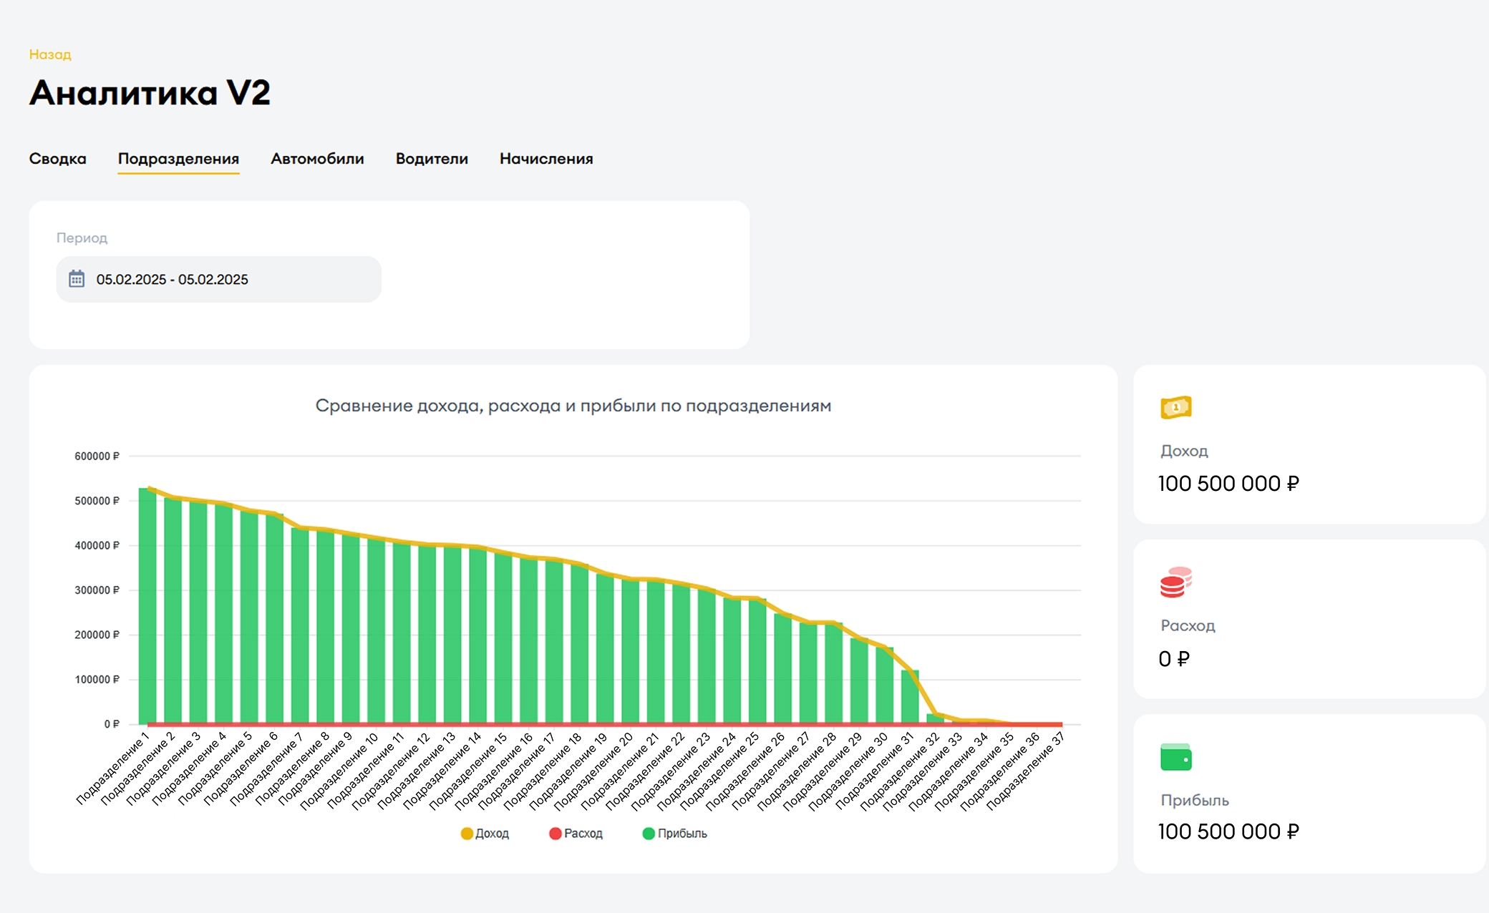Click the yellow Доход legend dot

coord(467,834)
